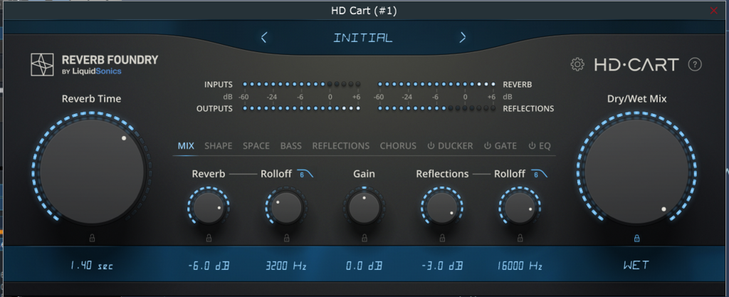The height and width of the screenshot is (297, 729).
Task: Click the Reflections level knob
Action: tap(442, 207)
